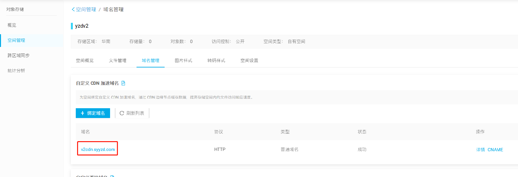Click the 操作 column header

(480, 132)
